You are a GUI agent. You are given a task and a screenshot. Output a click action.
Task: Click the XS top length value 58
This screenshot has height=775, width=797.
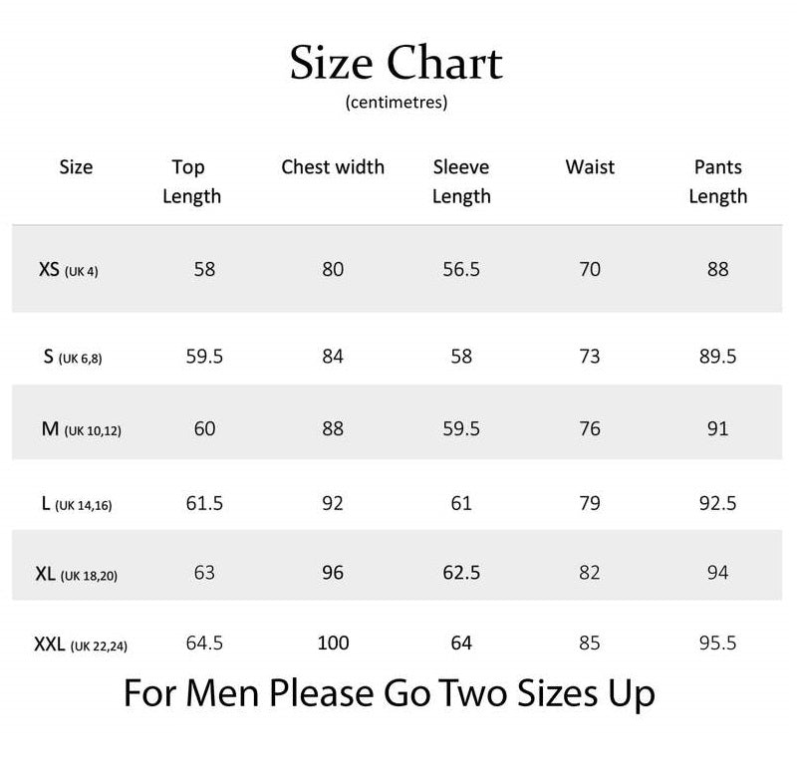click(x=204, y=269)
